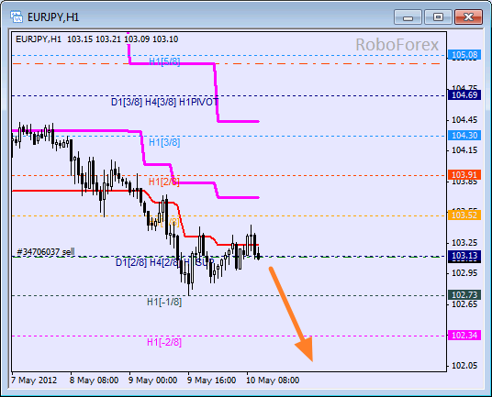
Task: Close the EURJPY,H1 chart window
Action: point(468,17)
